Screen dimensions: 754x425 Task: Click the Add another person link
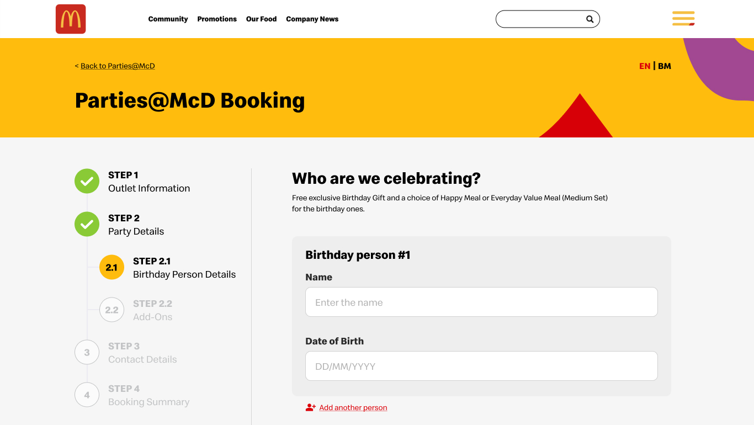353,407
